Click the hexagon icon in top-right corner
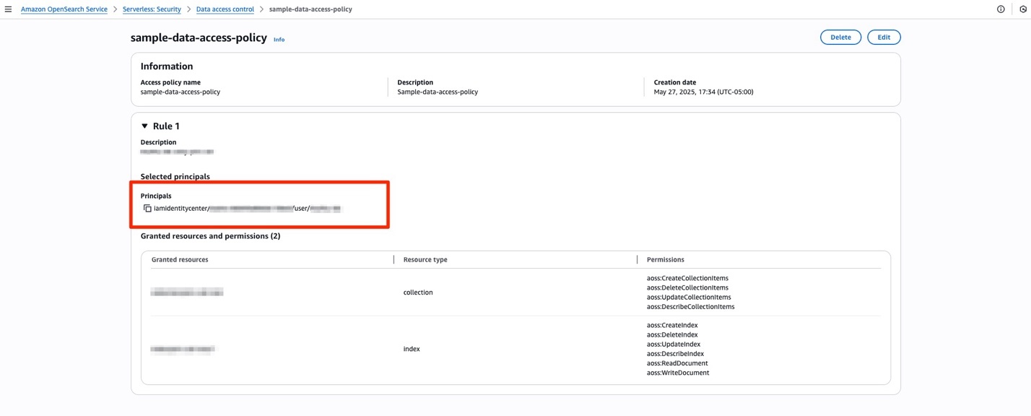This screenshot has width=1031, height=416. (1023, 9)
